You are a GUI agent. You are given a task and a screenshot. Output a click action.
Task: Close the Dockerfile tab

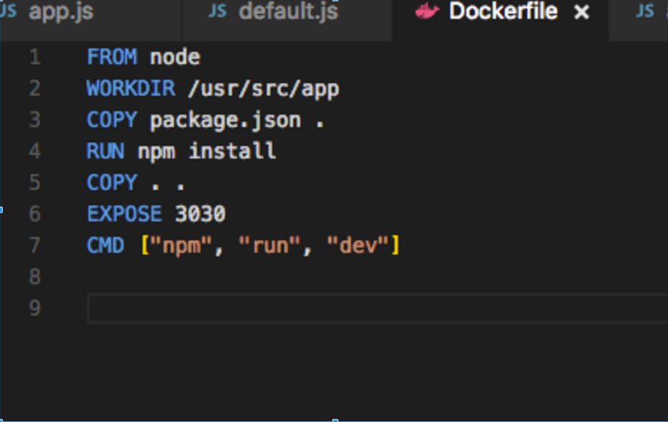581,12
